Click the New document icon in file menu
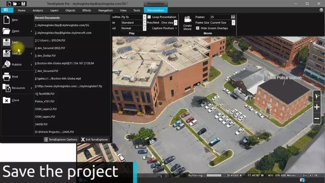Image resolution: width=325 pixels, height=183 pixels. [x=7, y=20]
